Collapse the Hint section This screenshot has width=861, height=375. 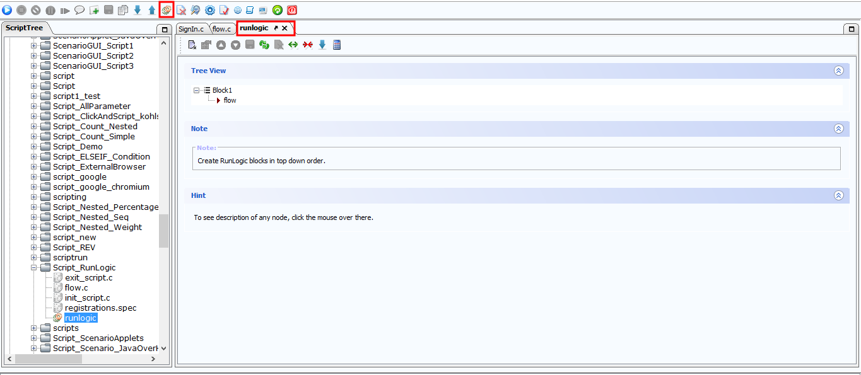click(x=839, y=195)
